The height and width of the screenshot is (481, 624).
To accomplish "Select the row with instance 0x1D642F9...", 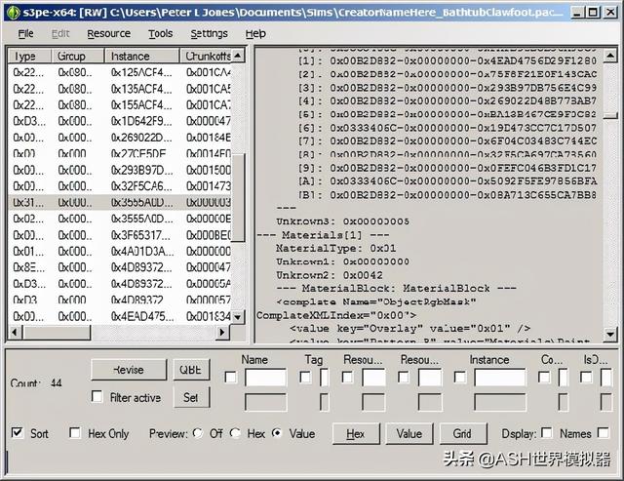I will click(119, 121).
